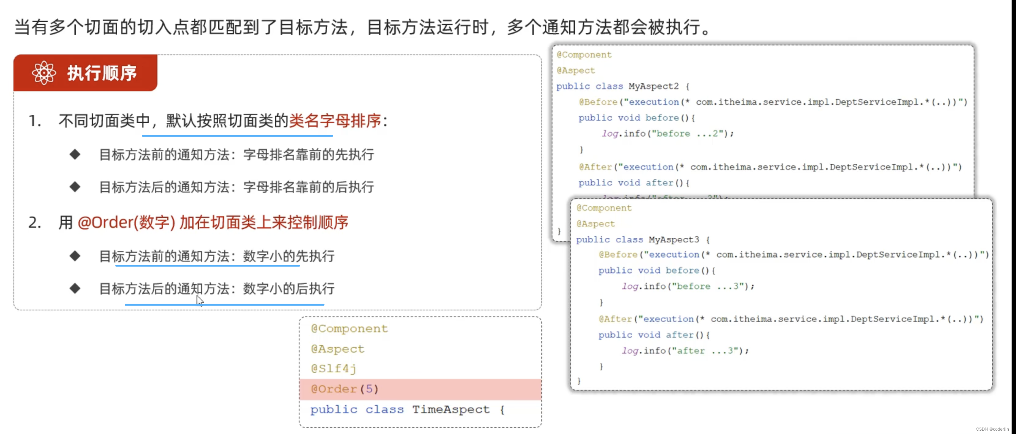Click the red text 类名字母排序
This screenshot has width=1016, height=434.
pyautogui.click(x=335, y=121)
